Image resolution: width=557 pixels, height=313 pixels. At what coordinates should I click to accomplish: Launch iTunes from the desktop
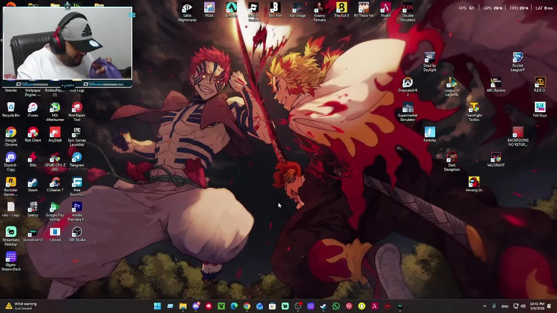[33, 110]
